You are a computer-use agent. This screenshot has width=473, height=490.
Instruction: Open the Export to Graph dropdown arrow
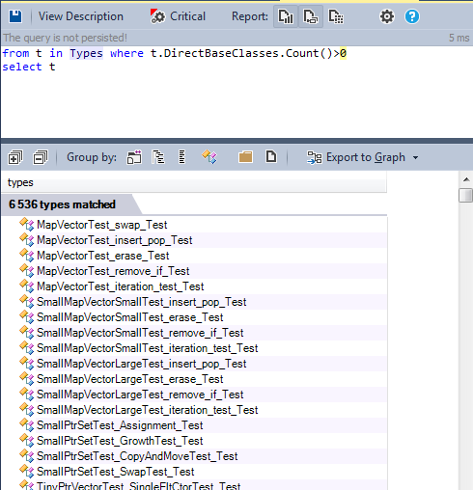[x=416, y=158]
